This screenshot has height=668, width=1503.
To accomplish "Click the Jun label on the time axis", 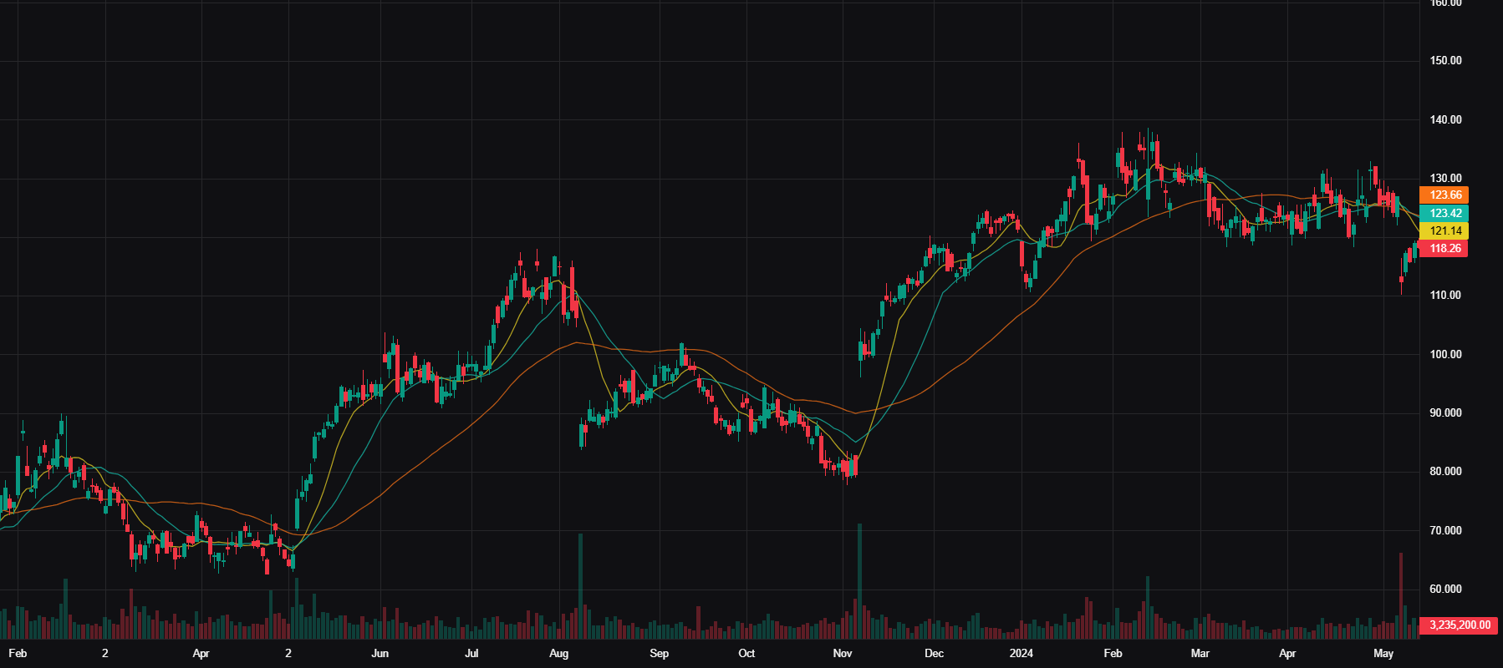I will 380,654.
